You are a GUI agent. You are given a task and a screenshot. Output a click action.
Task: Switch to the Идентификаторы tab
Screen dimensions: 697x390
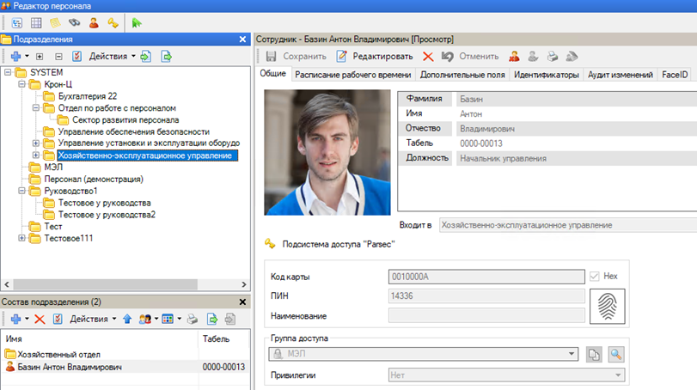546,76
